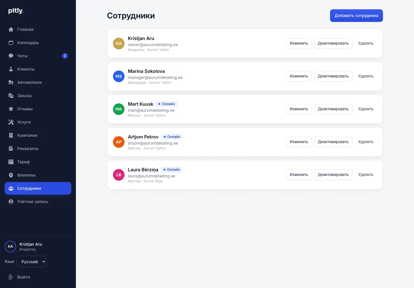Click the Chats speech bubble icon
The height and width of the screenshot is (288, 414).
11,56
